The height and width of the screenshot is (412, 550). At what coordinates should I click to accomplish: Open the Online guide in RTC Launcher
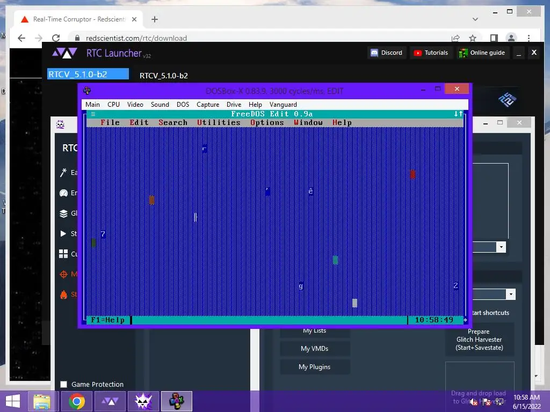pos(482,53)
